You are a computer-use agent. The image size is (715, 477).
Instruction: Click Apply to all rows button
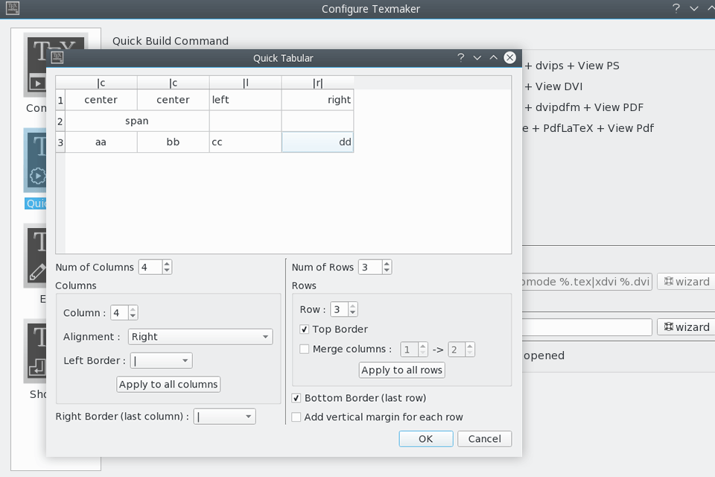tap(401, 370)
